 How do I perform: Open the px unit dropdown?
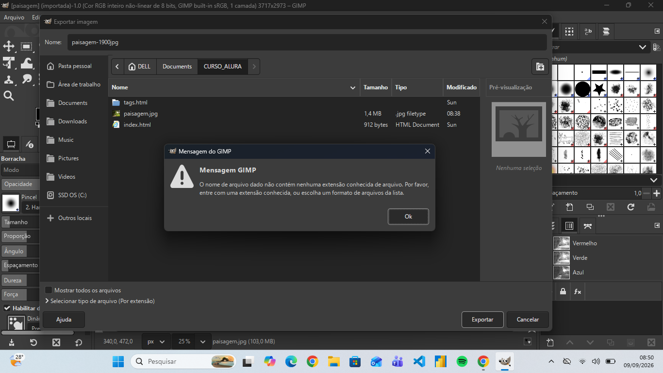156,341
